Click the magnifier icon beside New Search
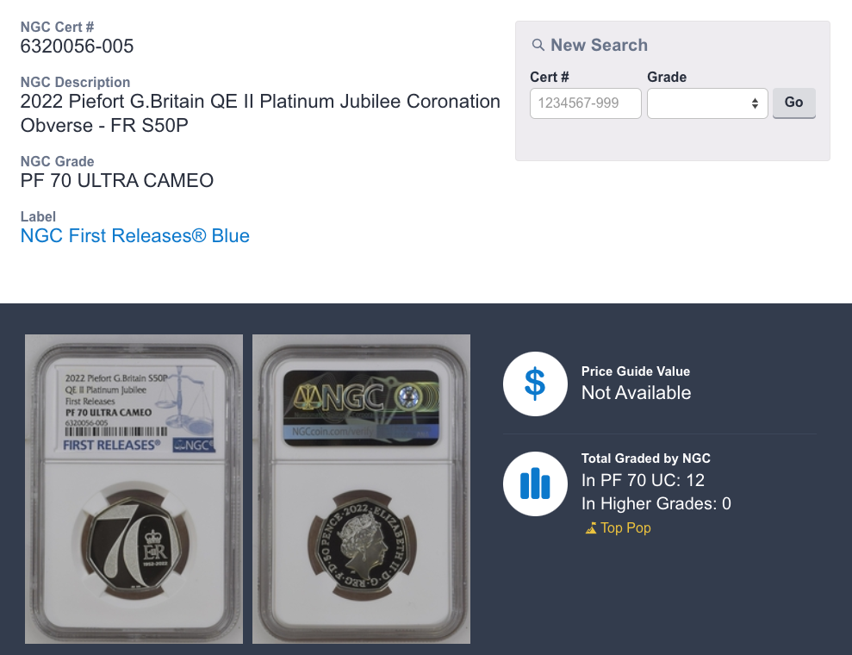The width and height of the screenshot is (852, 655). click(x=538, y=45)
